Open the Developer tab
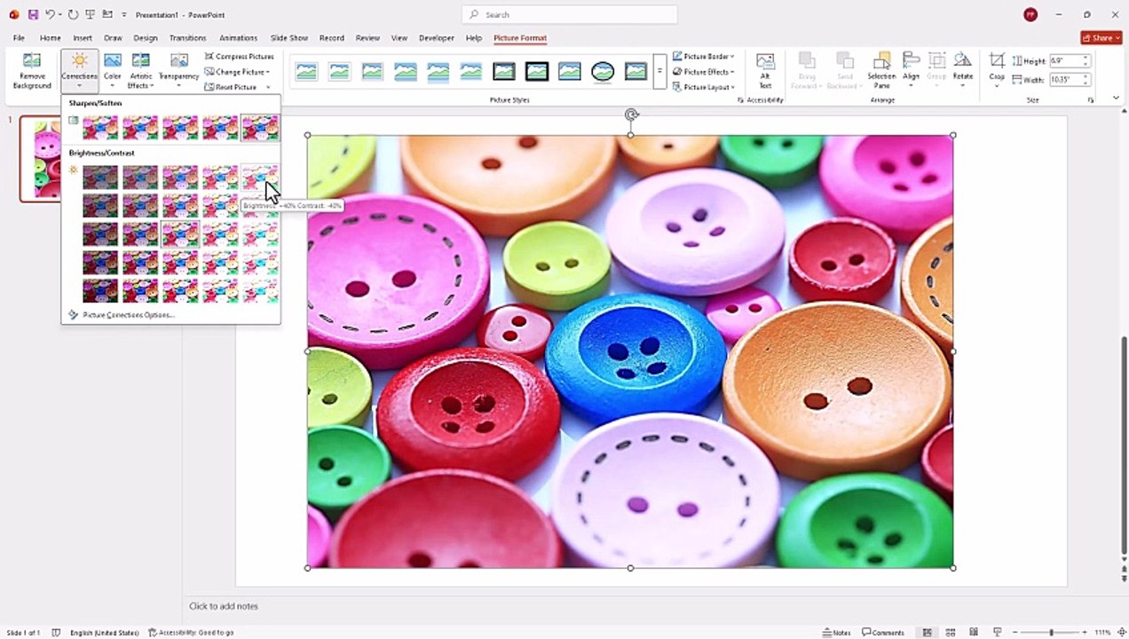 [x=436, y=38]
